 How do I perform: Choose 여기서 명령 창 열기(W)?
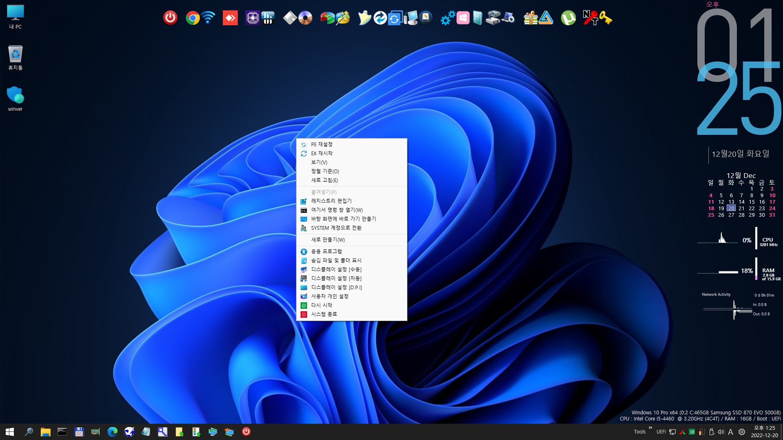point(352,210)
